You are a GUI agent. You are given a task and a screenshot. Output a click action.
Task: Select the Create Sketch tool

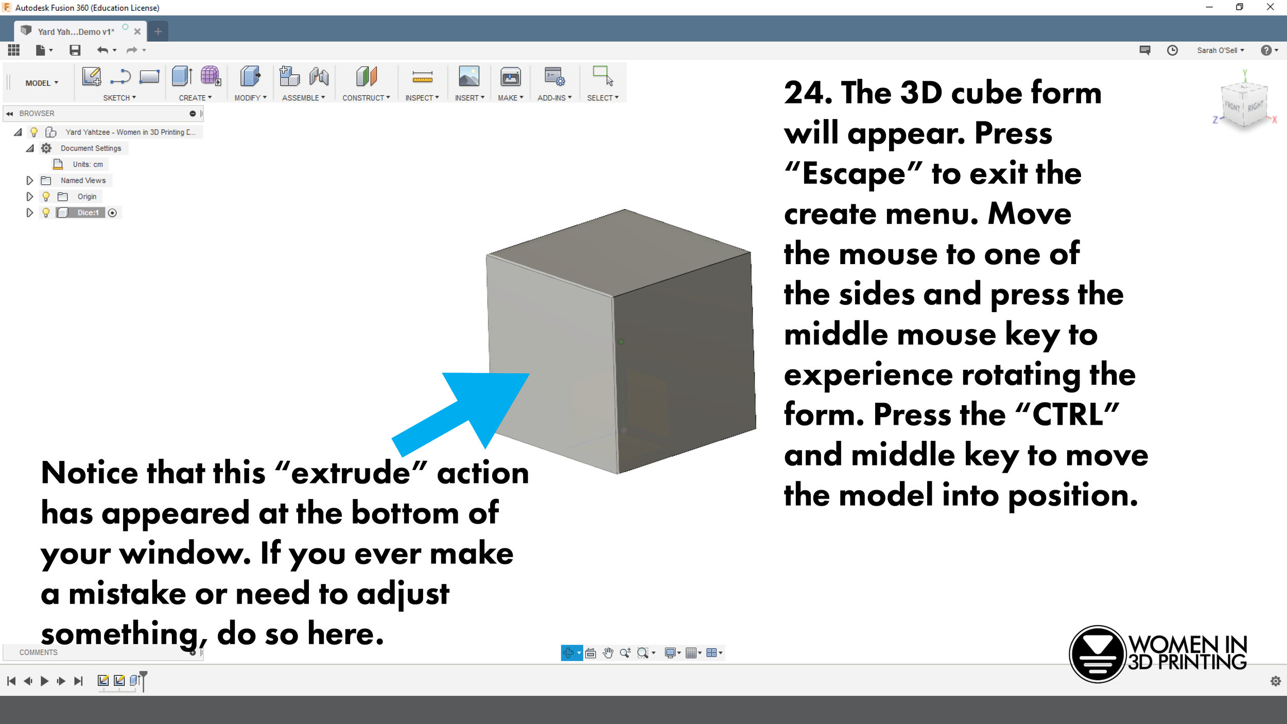[x=92, y=76]
